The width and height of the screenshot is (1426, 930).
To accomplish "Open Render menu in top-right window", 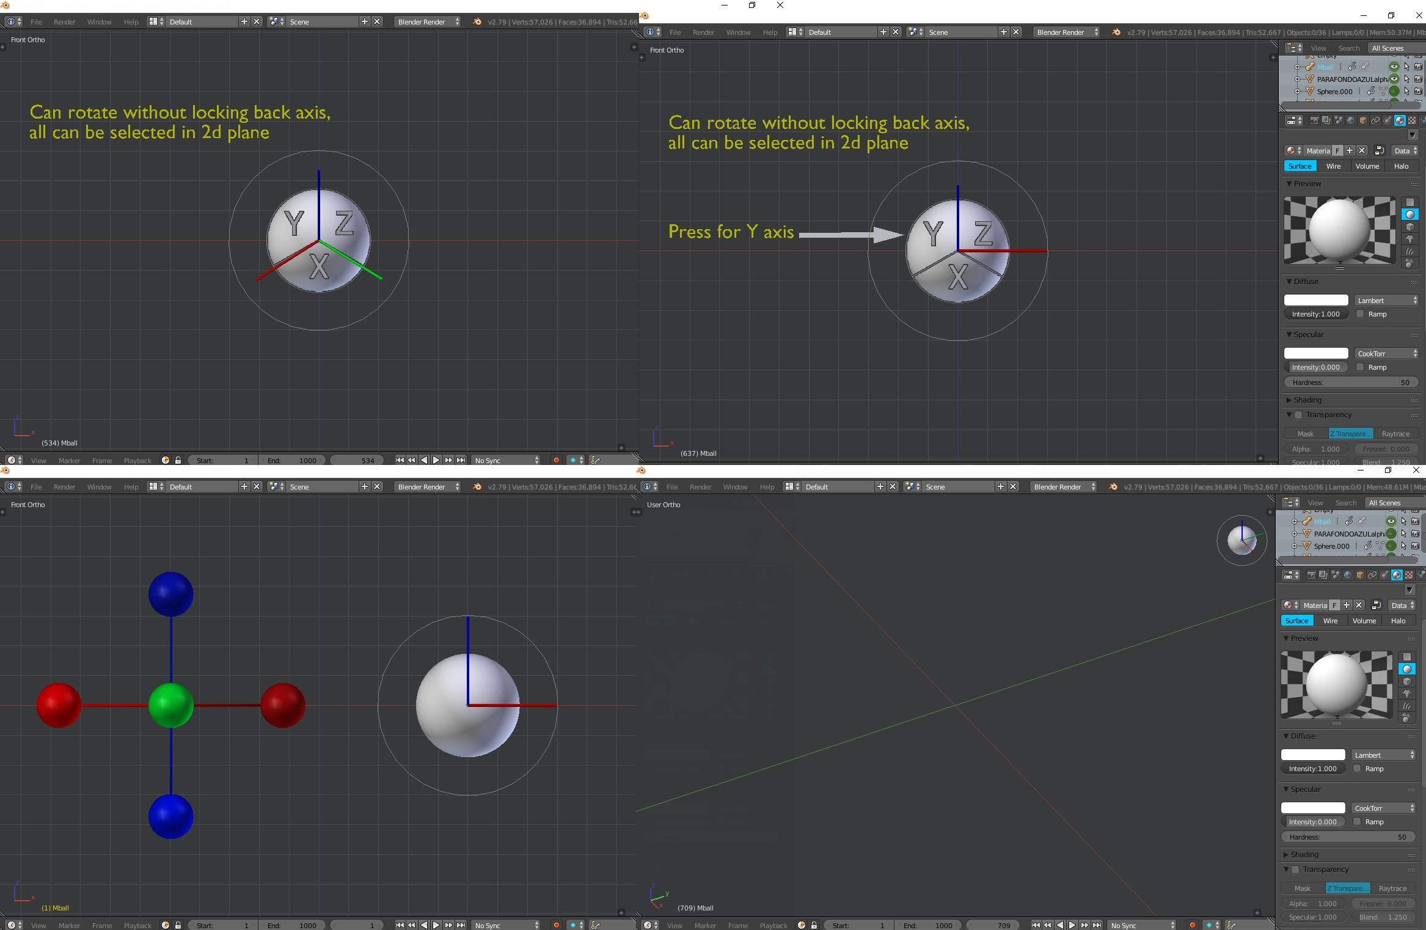I will tap(703, 32).
